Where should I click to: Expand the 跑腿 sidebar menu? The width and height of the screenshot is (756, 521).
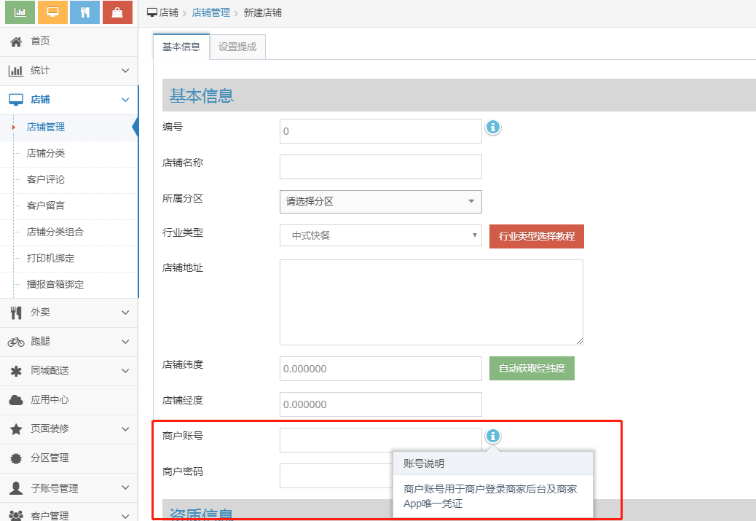(68, 342)
